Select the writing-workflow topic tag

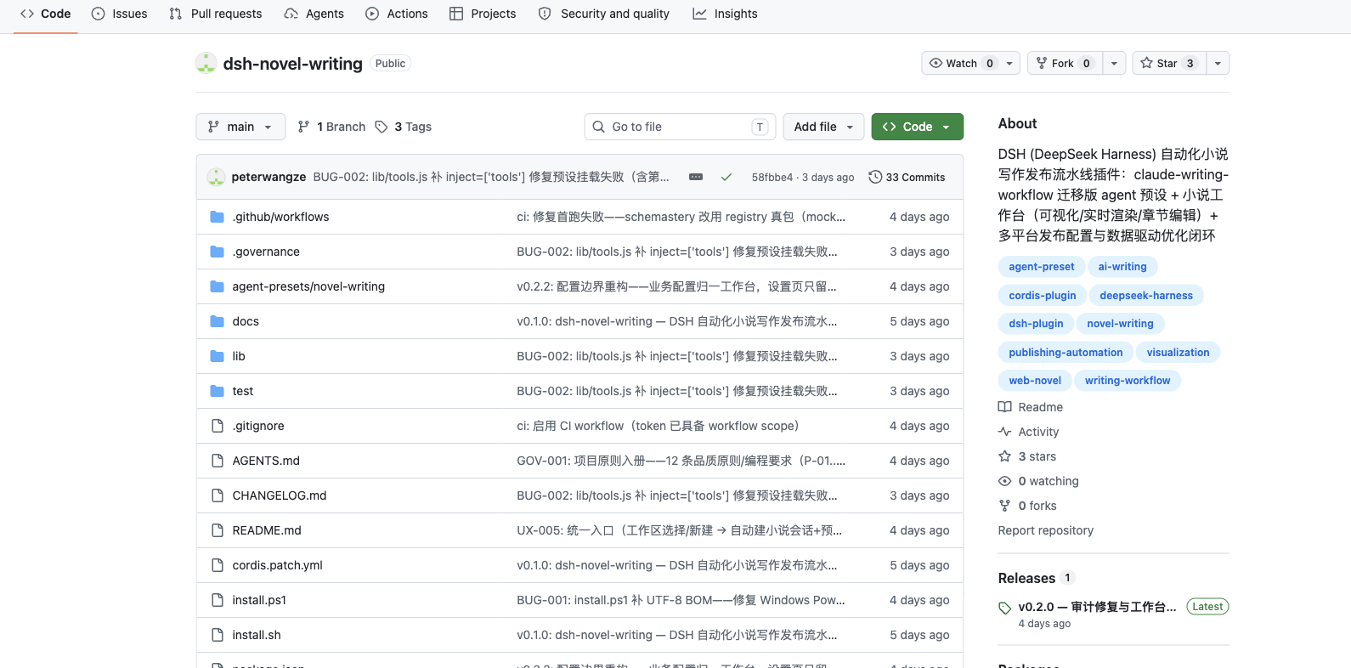pos(1128,381)
